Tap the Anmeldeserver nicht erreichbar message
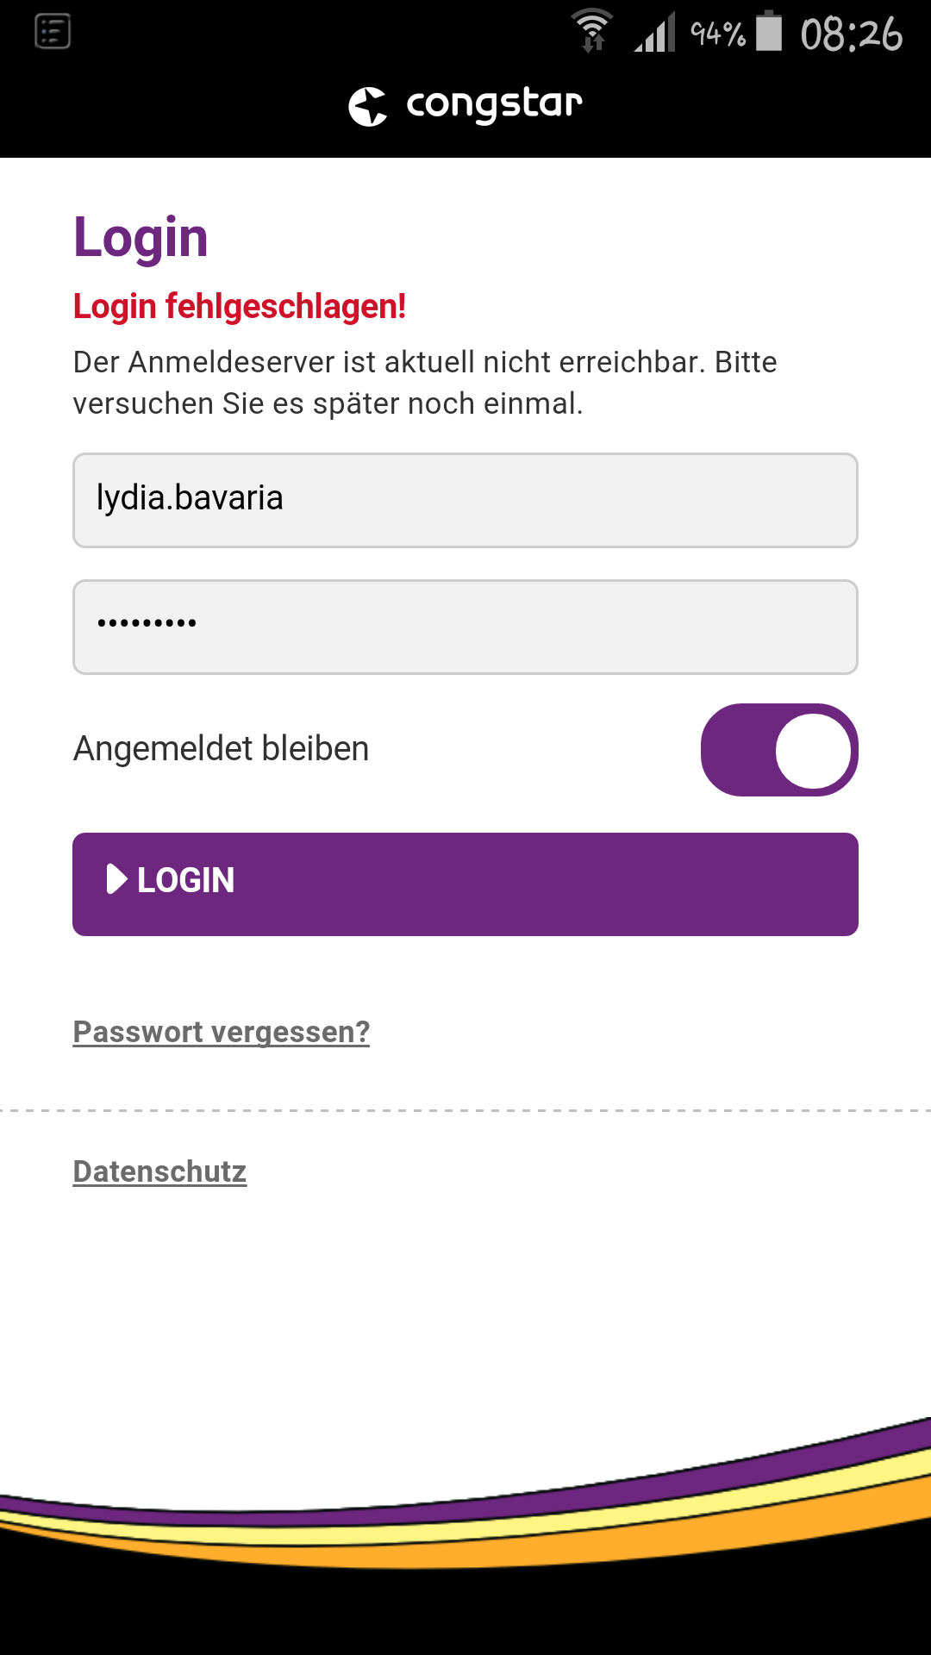The width and height of the screenshot is (931, 1655). 425,383
